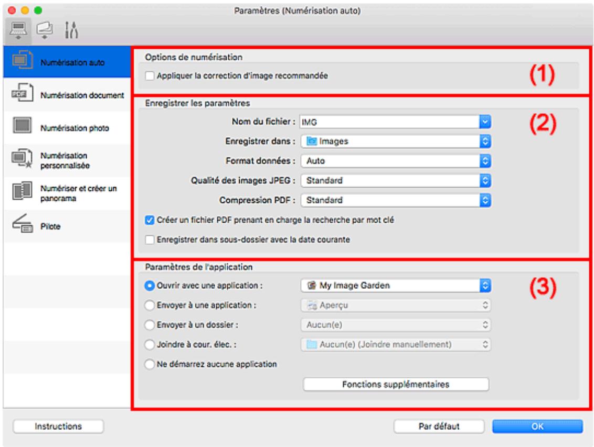594x447 pixels.
Task: Open the My Image Garden application dropdown
Action: point(396,286)
